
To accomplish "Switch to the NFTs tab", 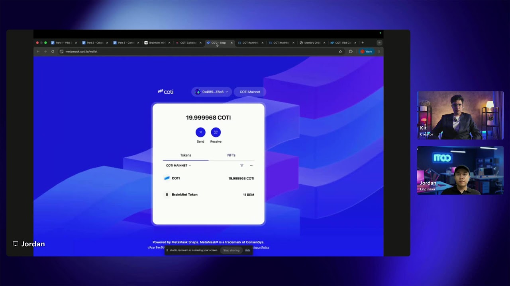I will (x=231, y=155).
